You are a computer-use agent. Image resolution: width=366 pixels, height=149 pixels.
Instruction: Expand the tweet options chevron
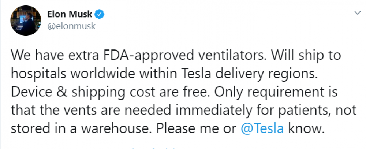tap(357, 13)
